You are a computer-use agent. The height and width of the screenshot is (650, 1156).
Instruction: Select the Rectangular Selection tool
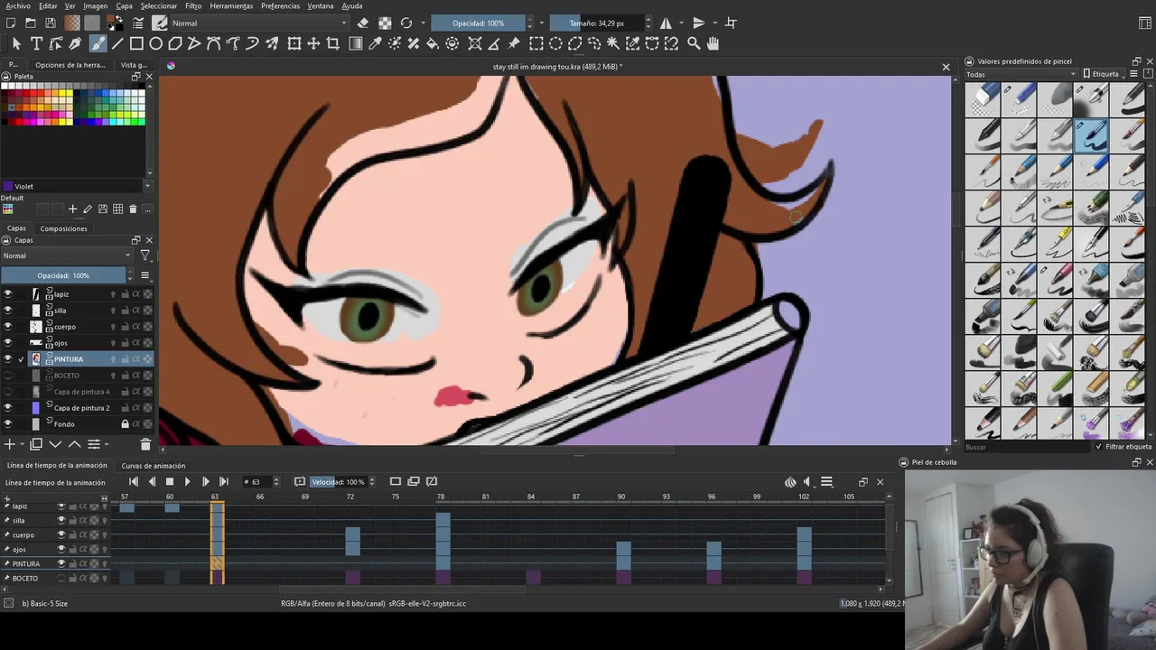coord(536,43)
